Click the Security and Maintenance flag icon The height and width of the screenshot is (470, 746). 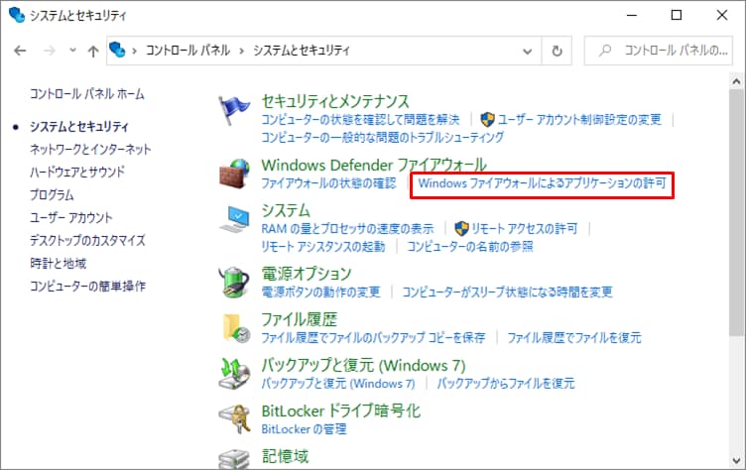click(x=233, y=110)
